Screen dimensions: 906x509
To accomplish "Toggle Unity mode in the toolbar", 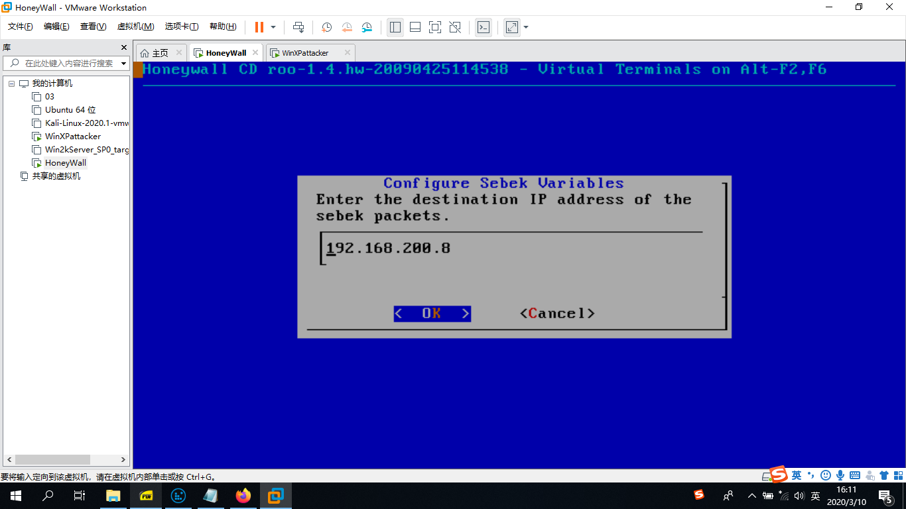I will (455, 27).
